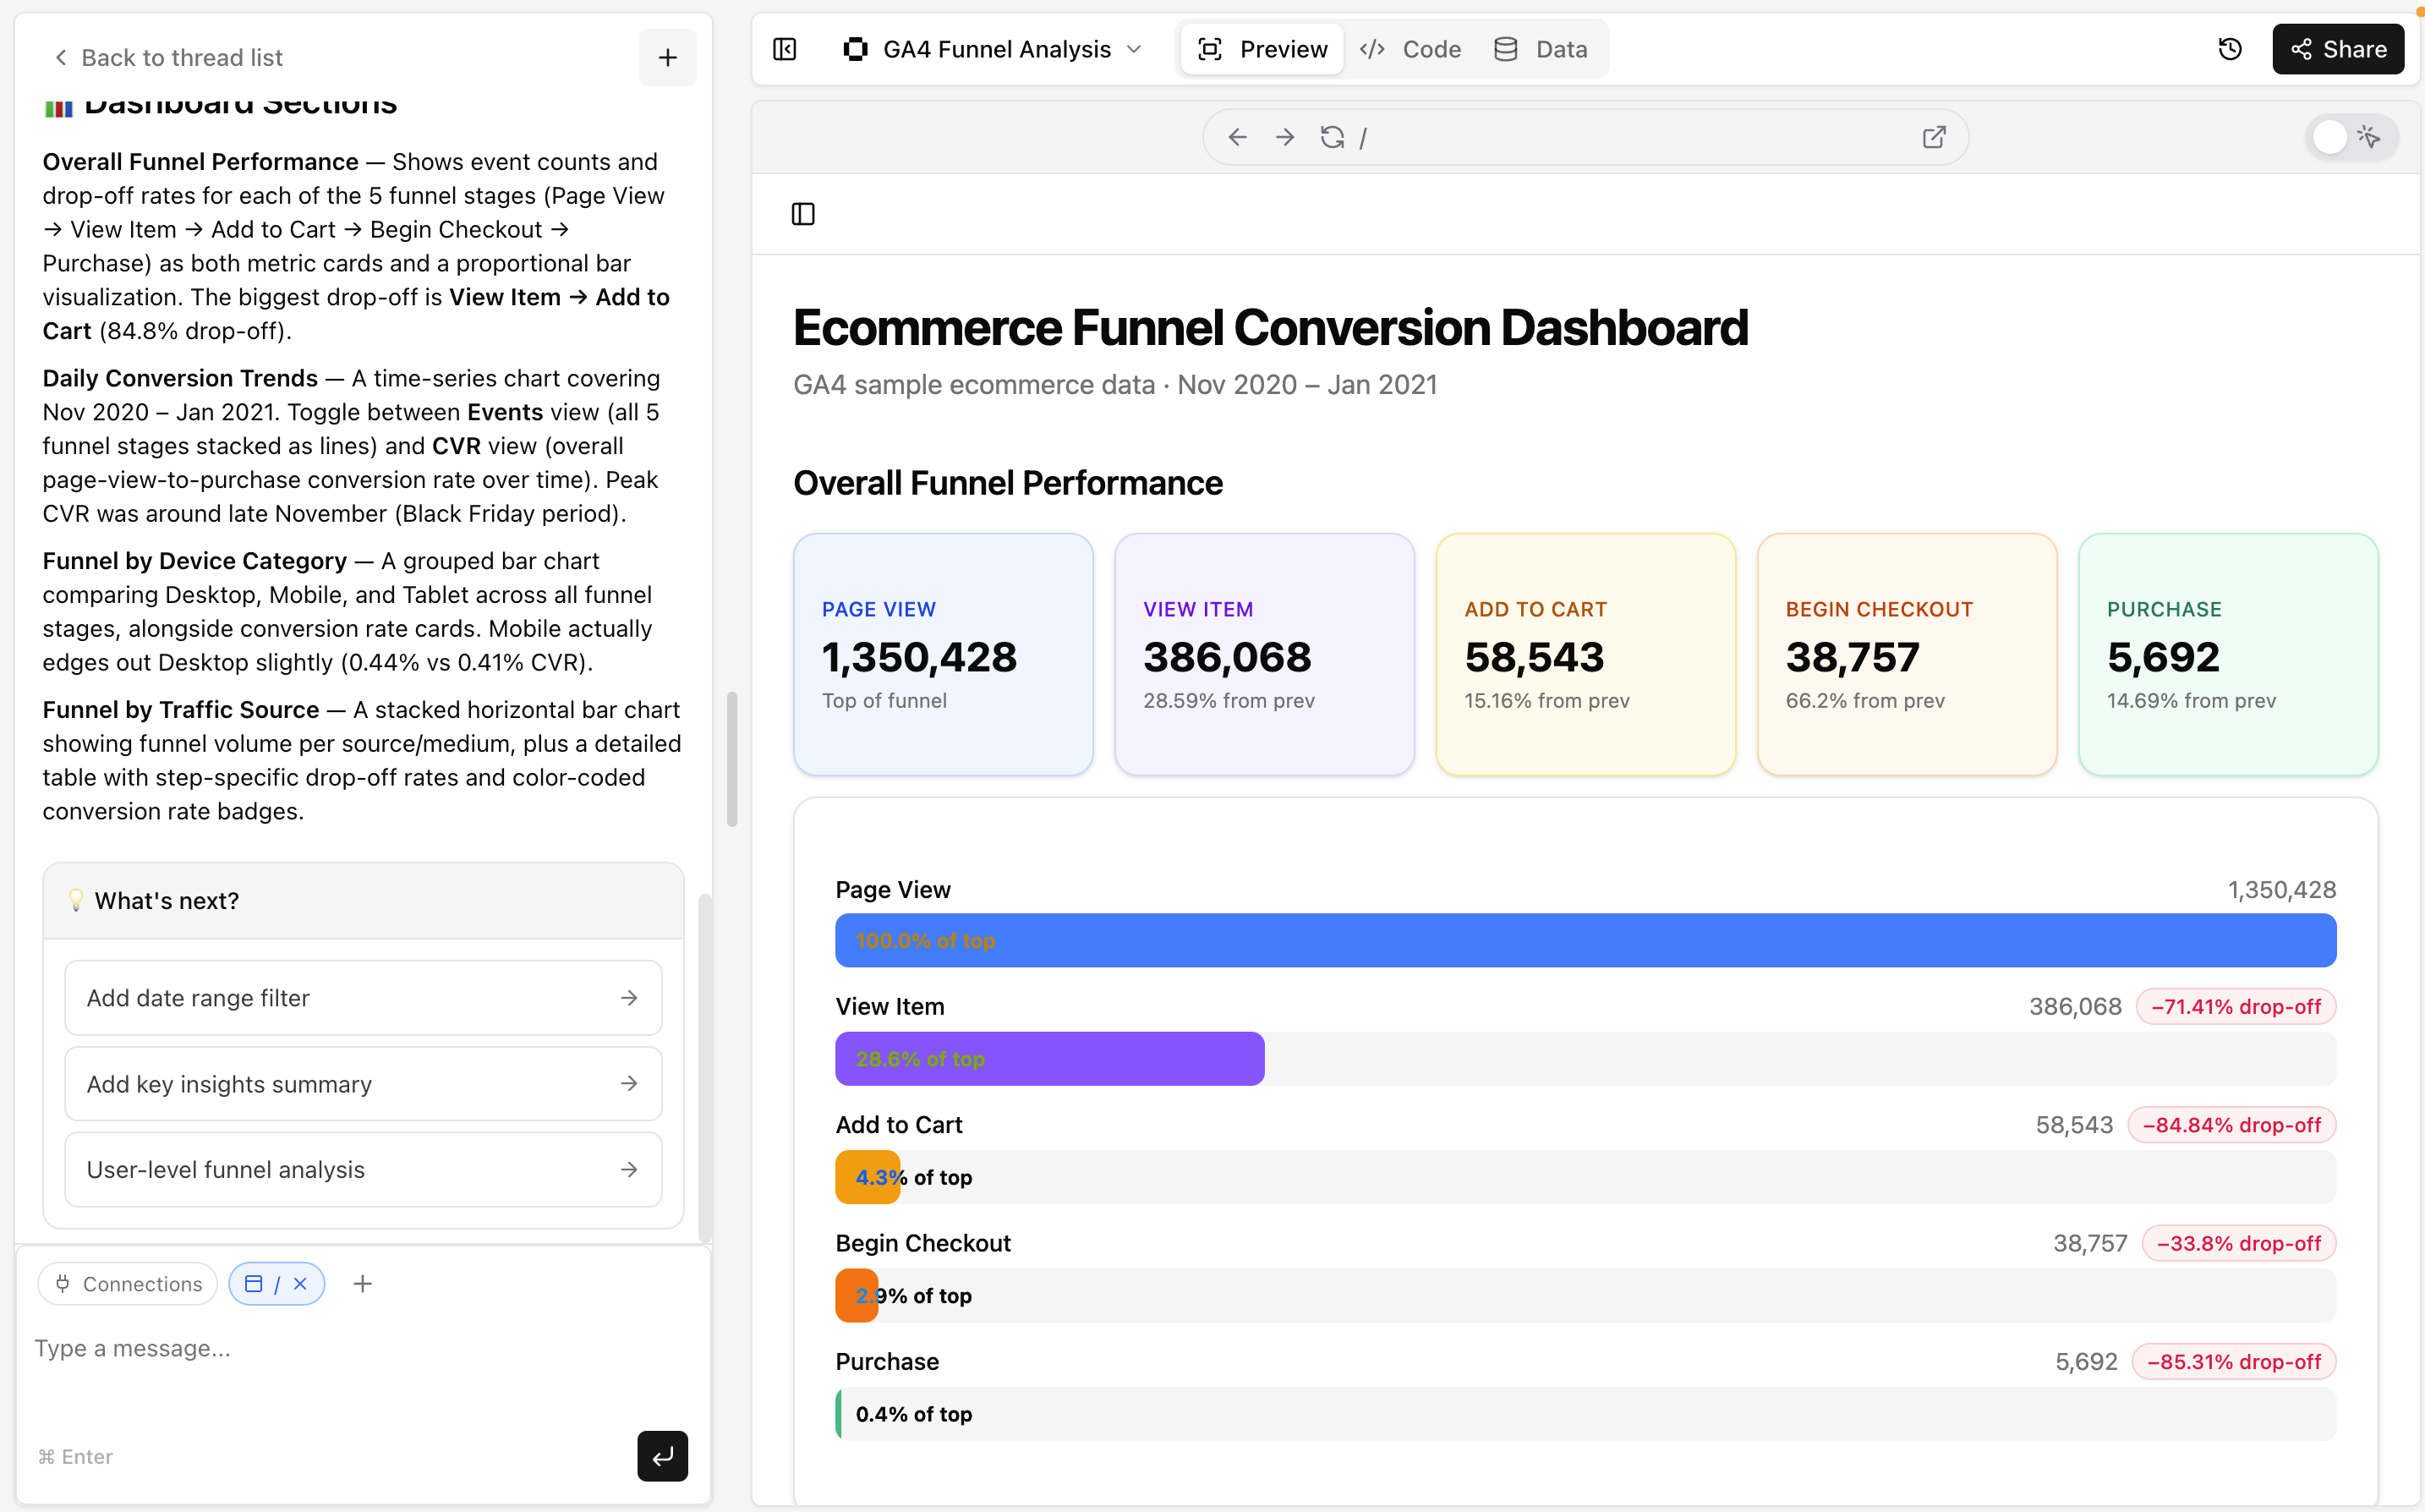Go back to thread list
2425x1512 pixels.
[x=168, y=58]
